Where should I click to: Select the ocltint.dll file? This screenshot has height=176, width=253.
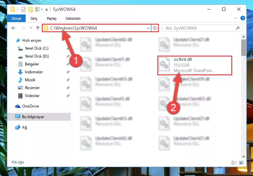195,65
